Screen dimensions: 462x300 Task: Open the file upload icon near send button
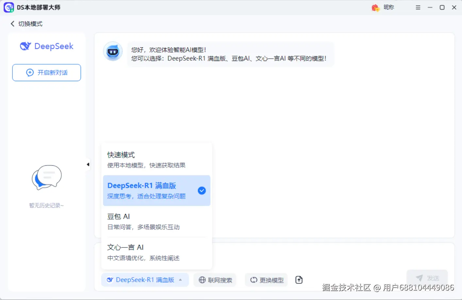[x=298, y=279]
